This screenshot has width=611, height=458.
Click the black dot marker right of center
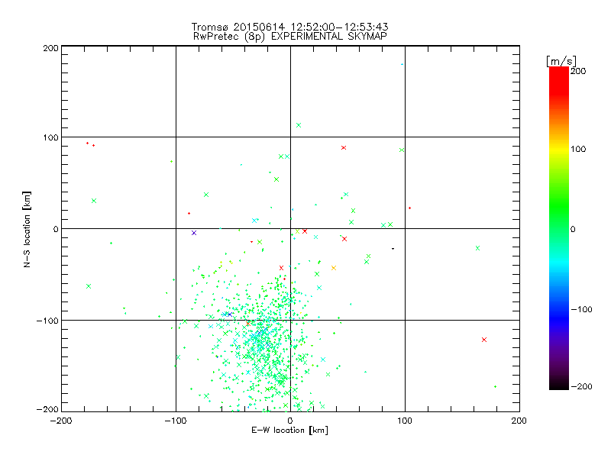(x=393, y=249)
